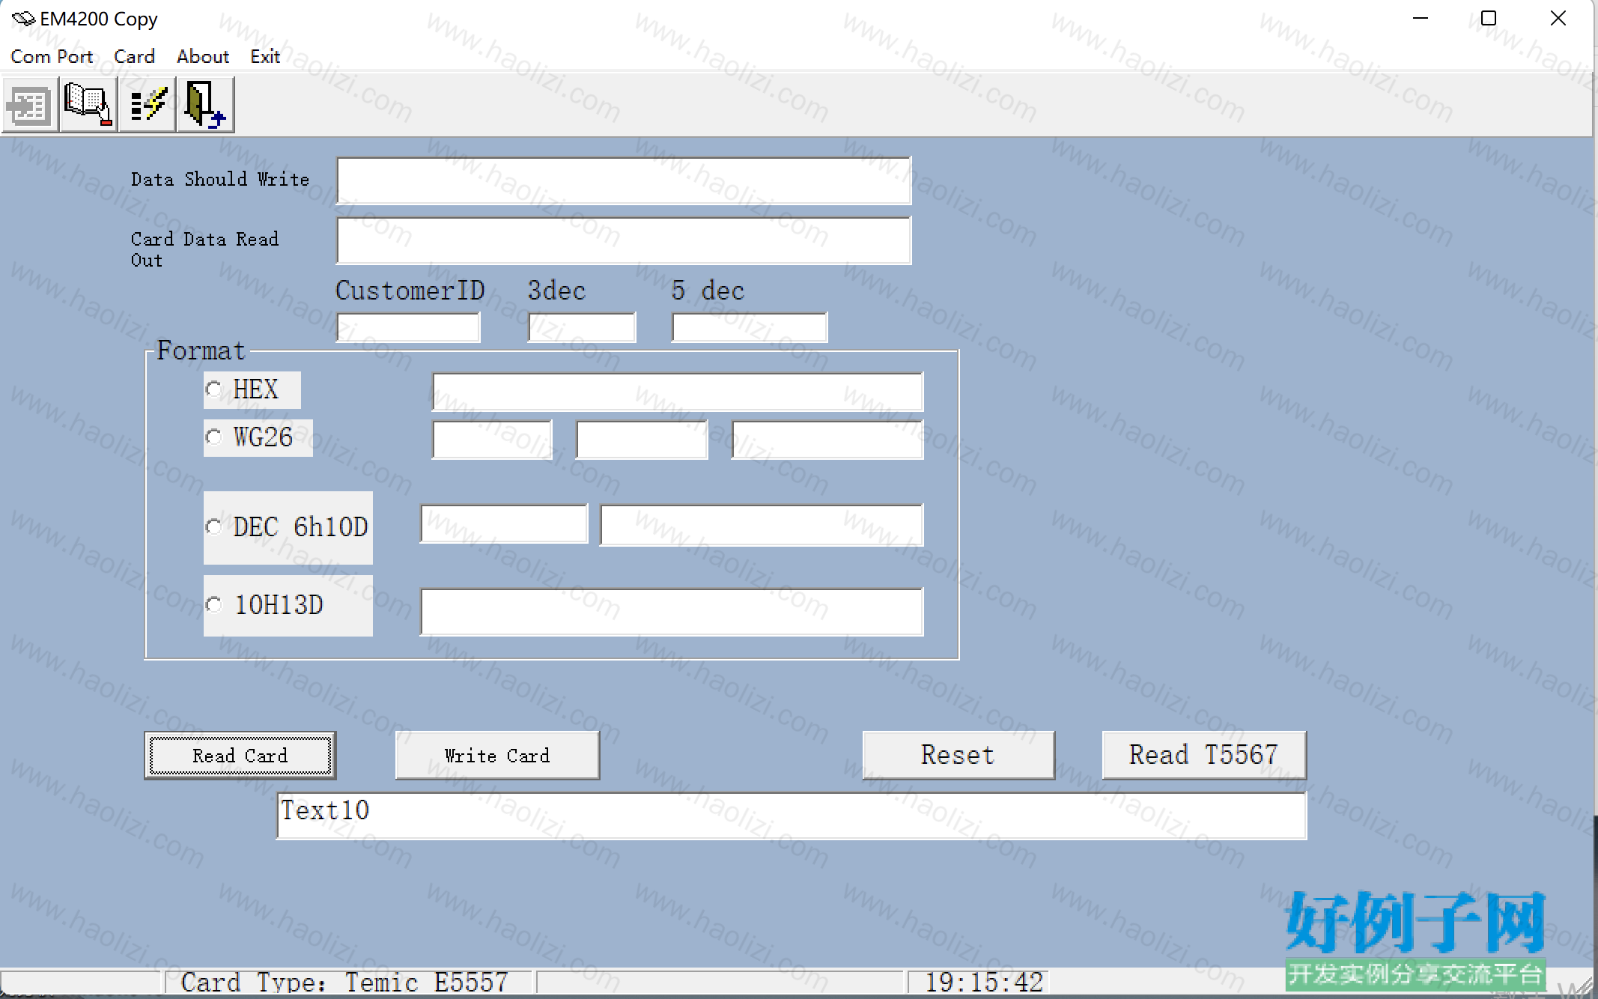Close the EM4200 Copy window
This screenshot has width=1598, height=999.
1558,19
